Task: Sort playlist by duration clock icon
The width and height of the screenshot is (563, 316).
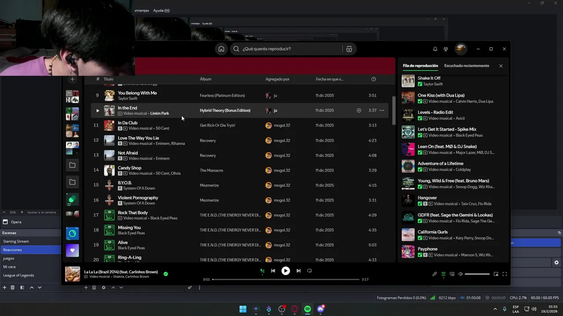Action: click(x=373, y=79)
